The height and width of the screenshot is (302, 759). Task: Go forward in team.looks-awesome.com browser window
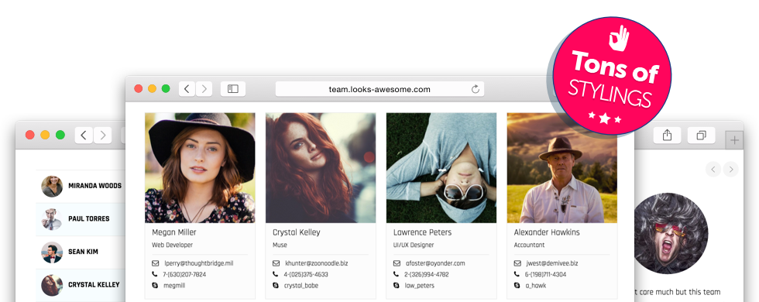(204, 88)
